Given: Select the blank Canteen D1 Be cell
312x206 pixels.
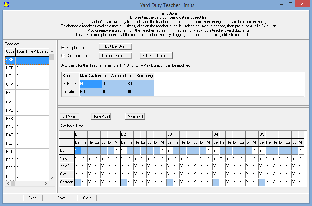Looking at the screenshot, I should click(78, 182).
